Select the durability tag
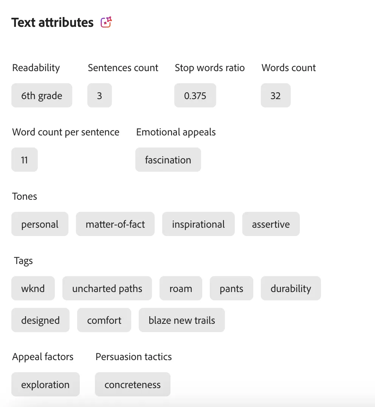 291,288
